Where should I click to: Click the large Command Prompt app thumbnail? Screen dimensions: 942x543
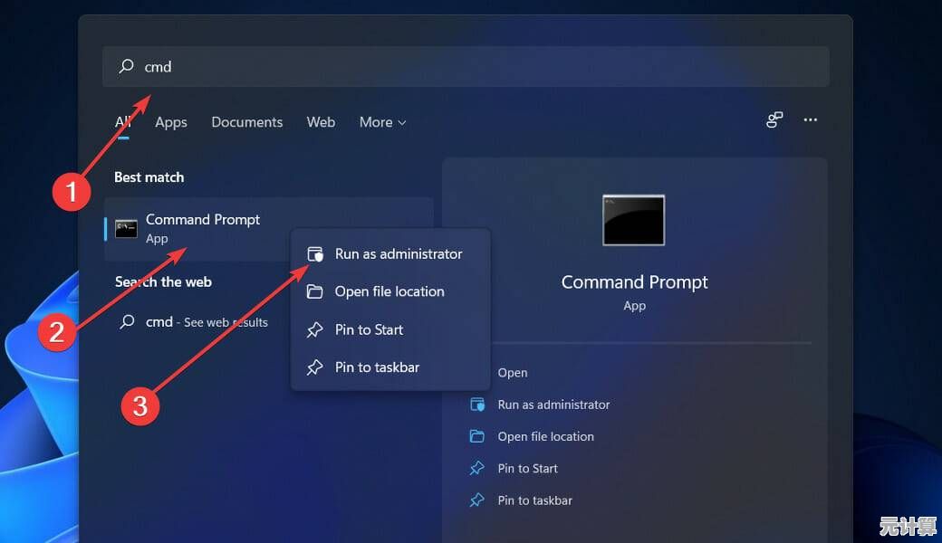[x=634, y=220]
